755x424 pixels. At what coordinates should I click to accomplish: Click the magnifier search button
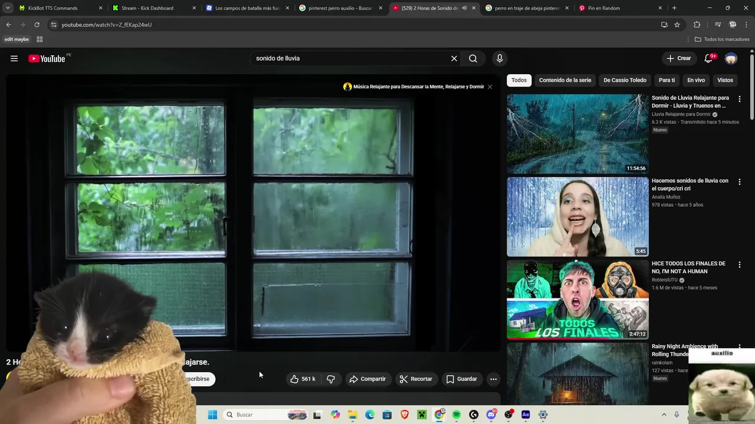tap(473, 58)
